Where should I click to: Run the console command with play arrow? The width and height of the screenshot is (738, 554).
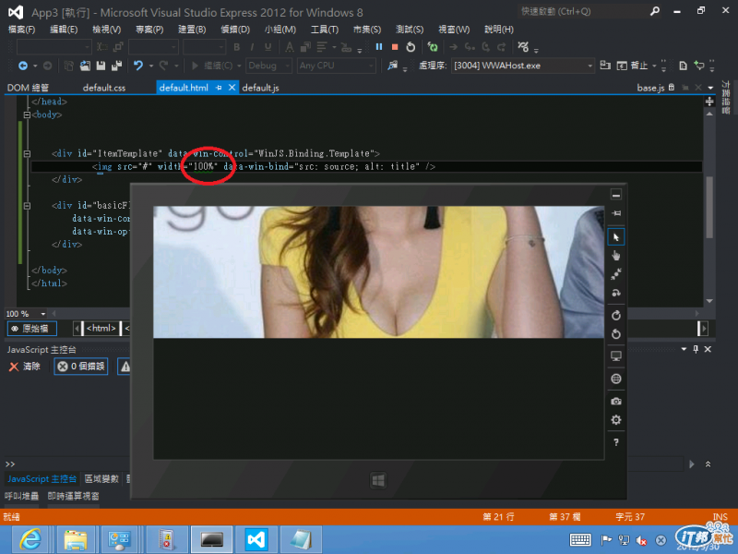pyautogui.click(x=691, y=464)
